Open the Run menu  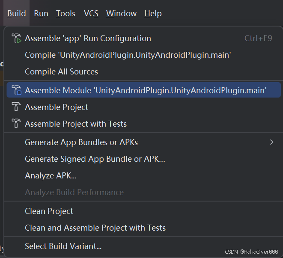coord(41,14)
